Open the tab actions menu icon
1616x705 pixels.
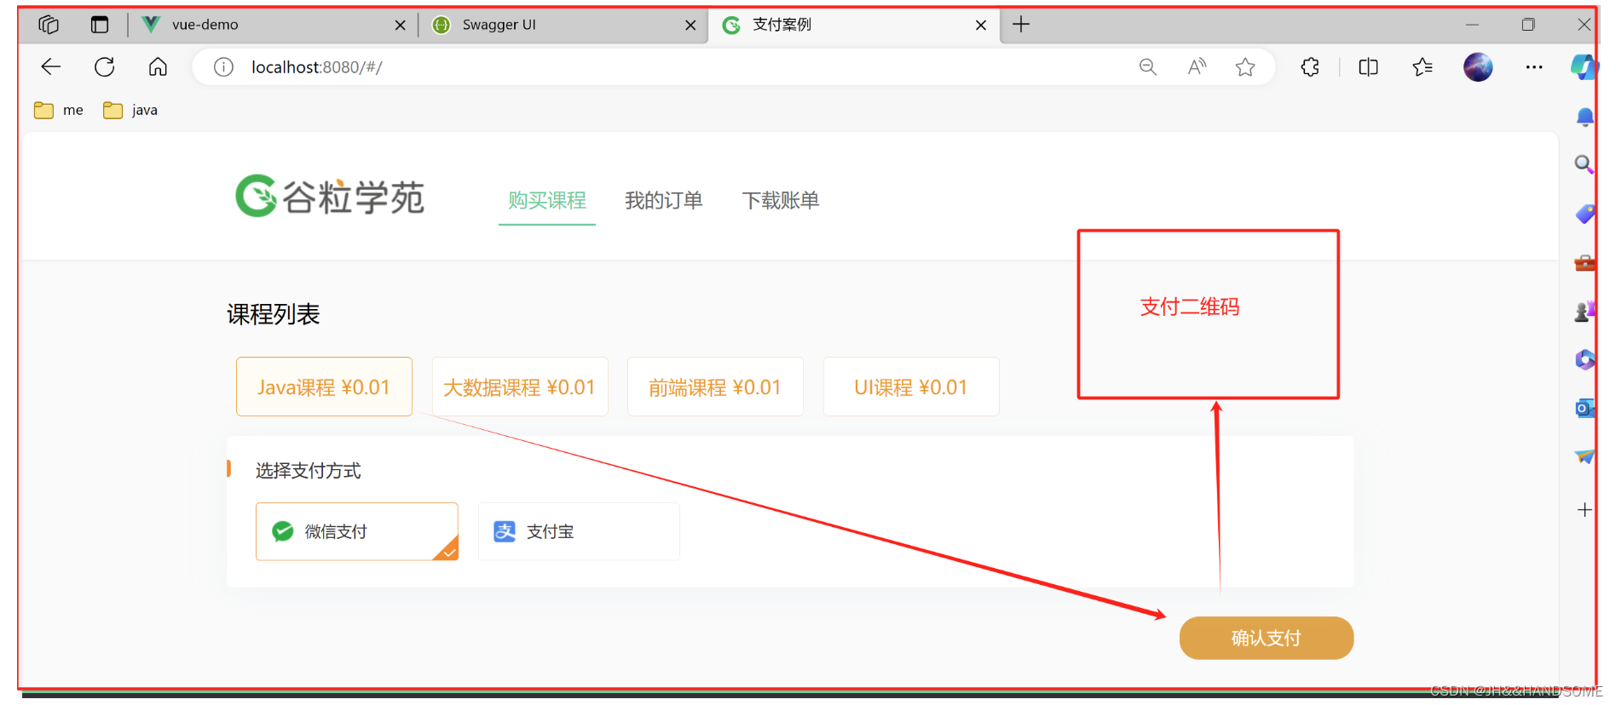[100, 25]
